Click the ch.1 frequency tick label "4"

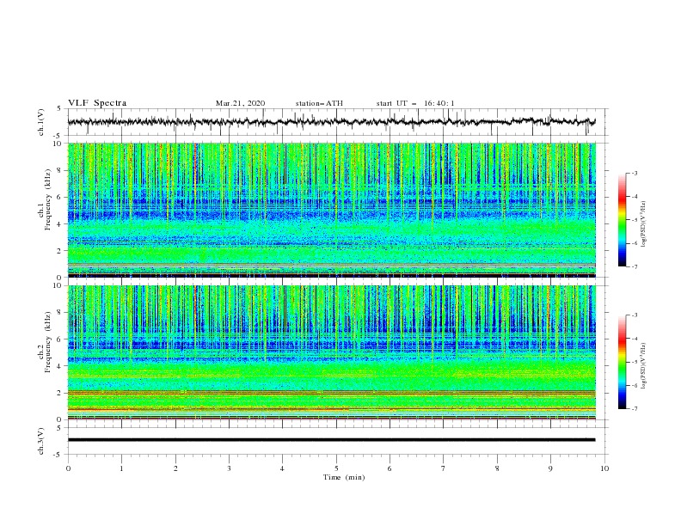(60, 224)
